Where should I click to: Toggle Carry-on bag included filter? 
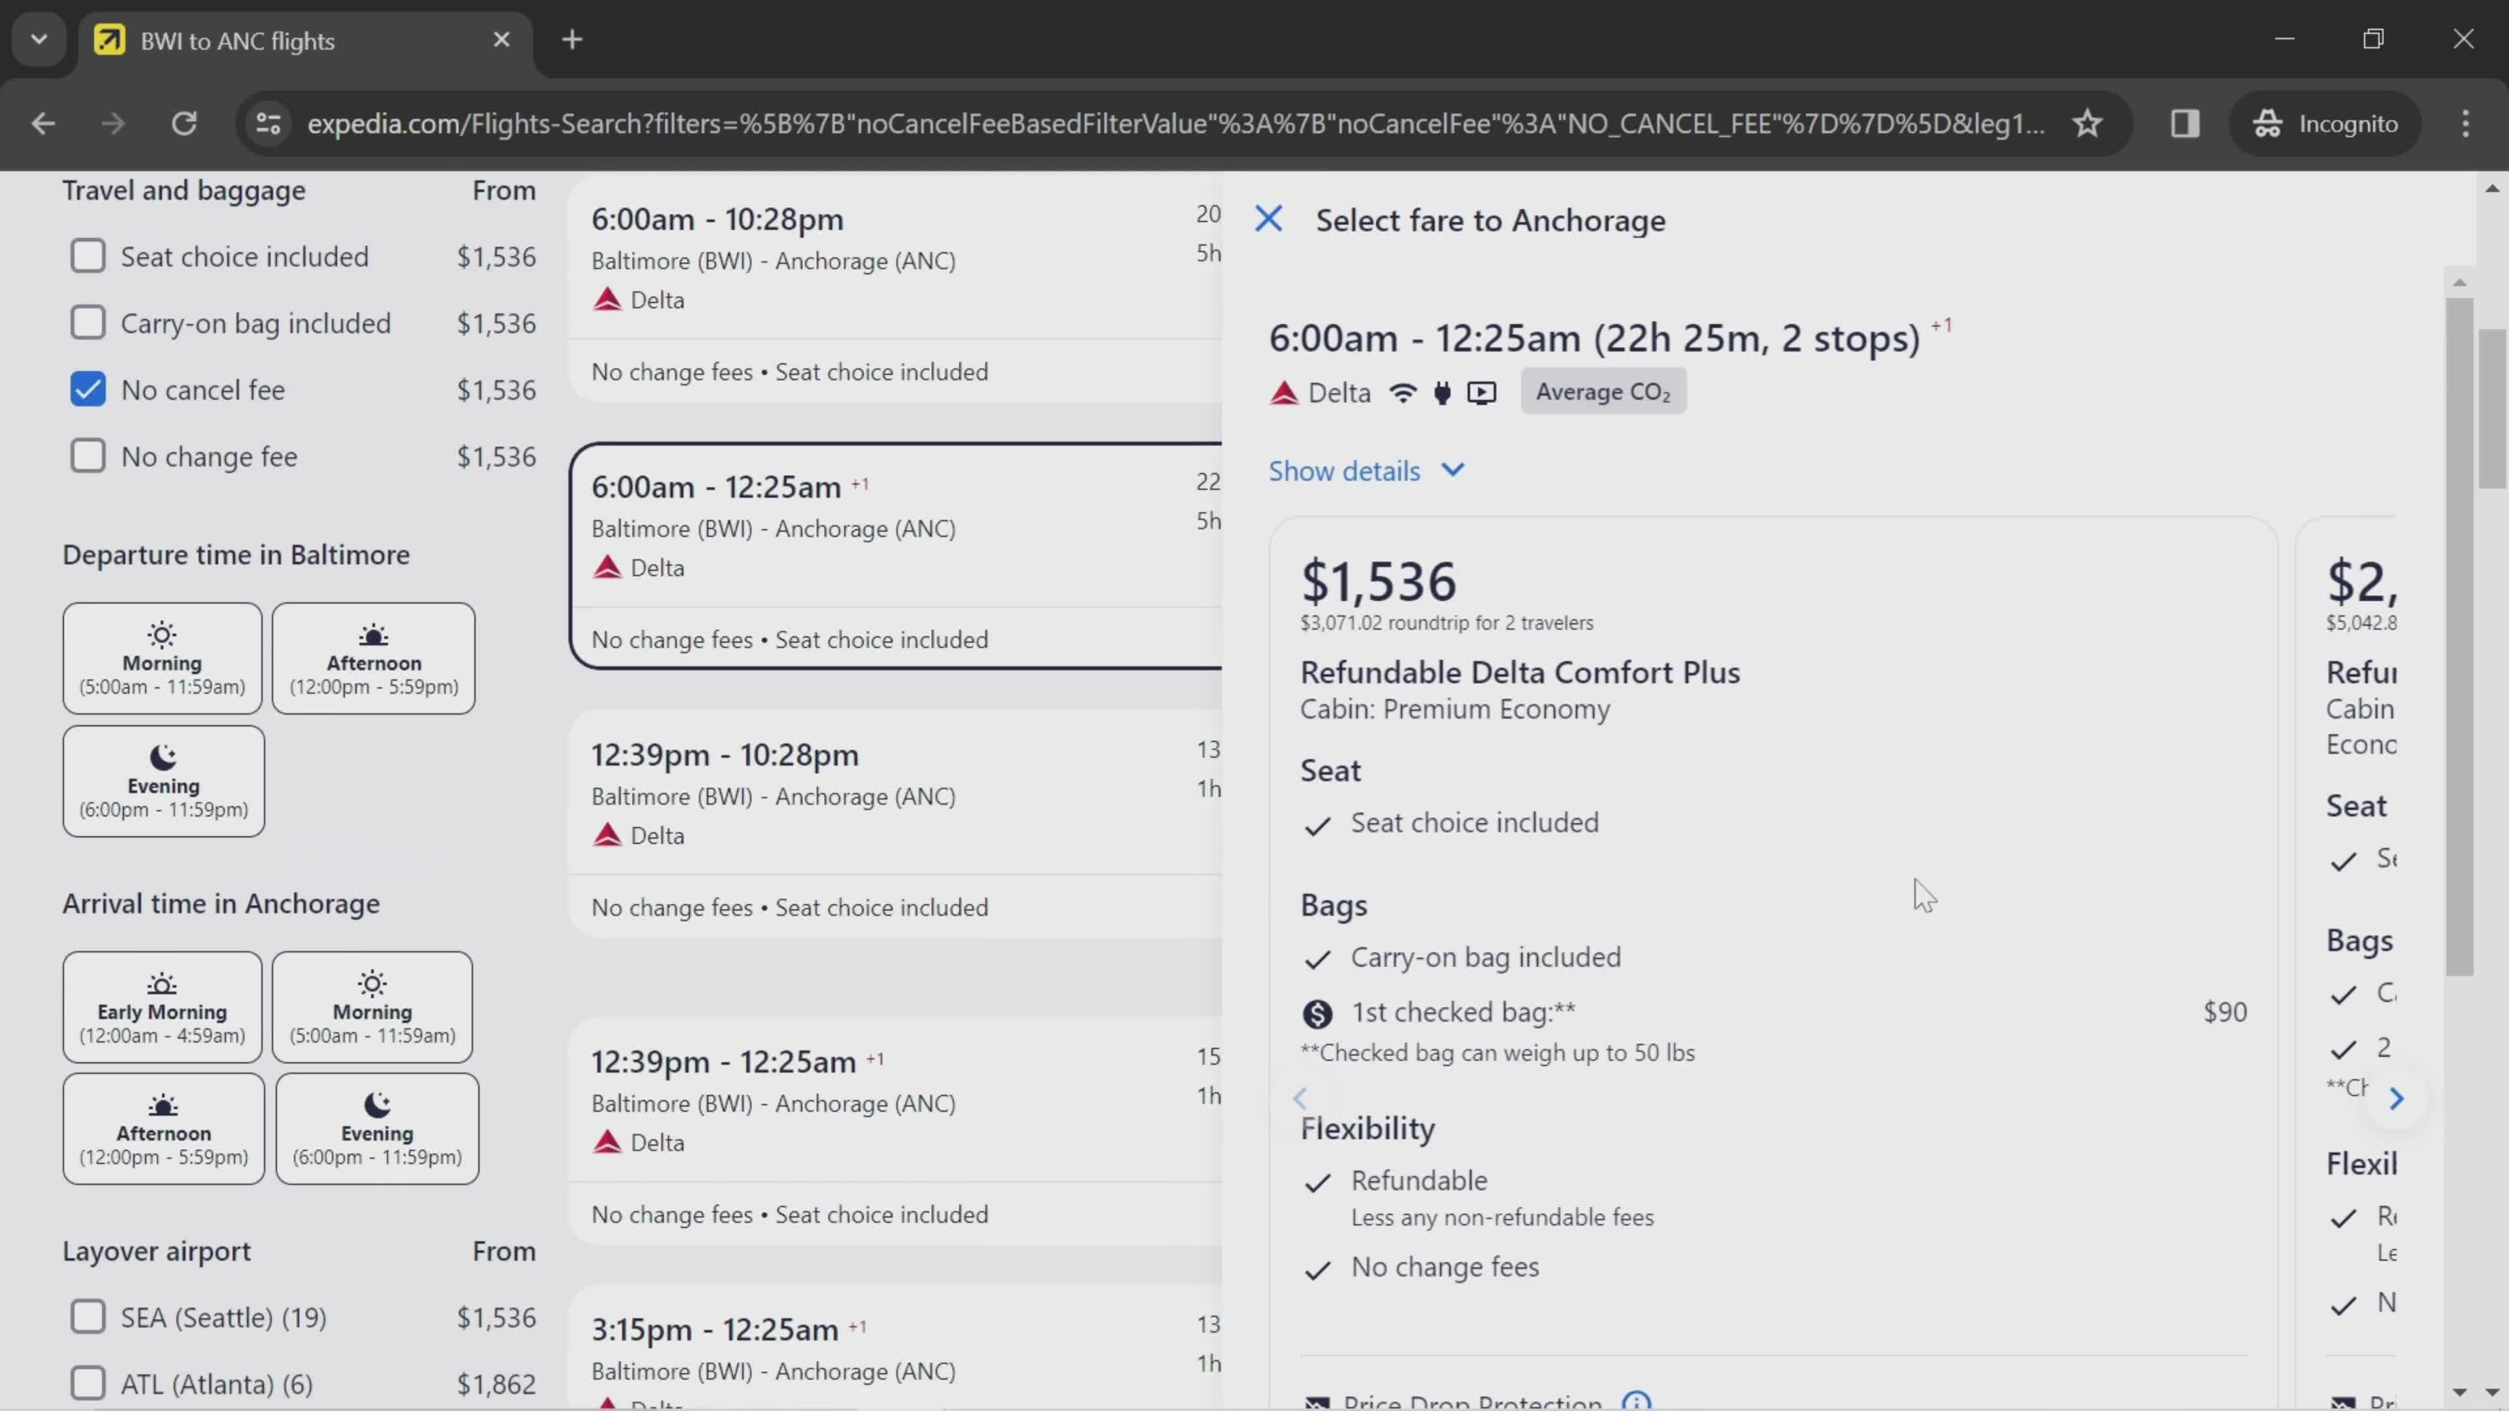pos(88,322)
